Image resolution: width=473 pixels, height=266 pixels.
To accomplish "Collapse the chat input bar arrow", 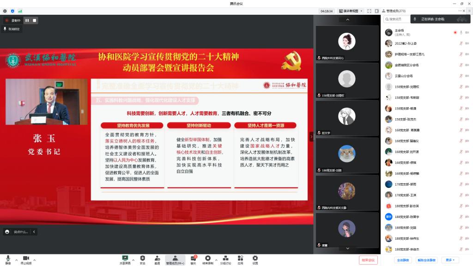I will click(x=34, y=232).
